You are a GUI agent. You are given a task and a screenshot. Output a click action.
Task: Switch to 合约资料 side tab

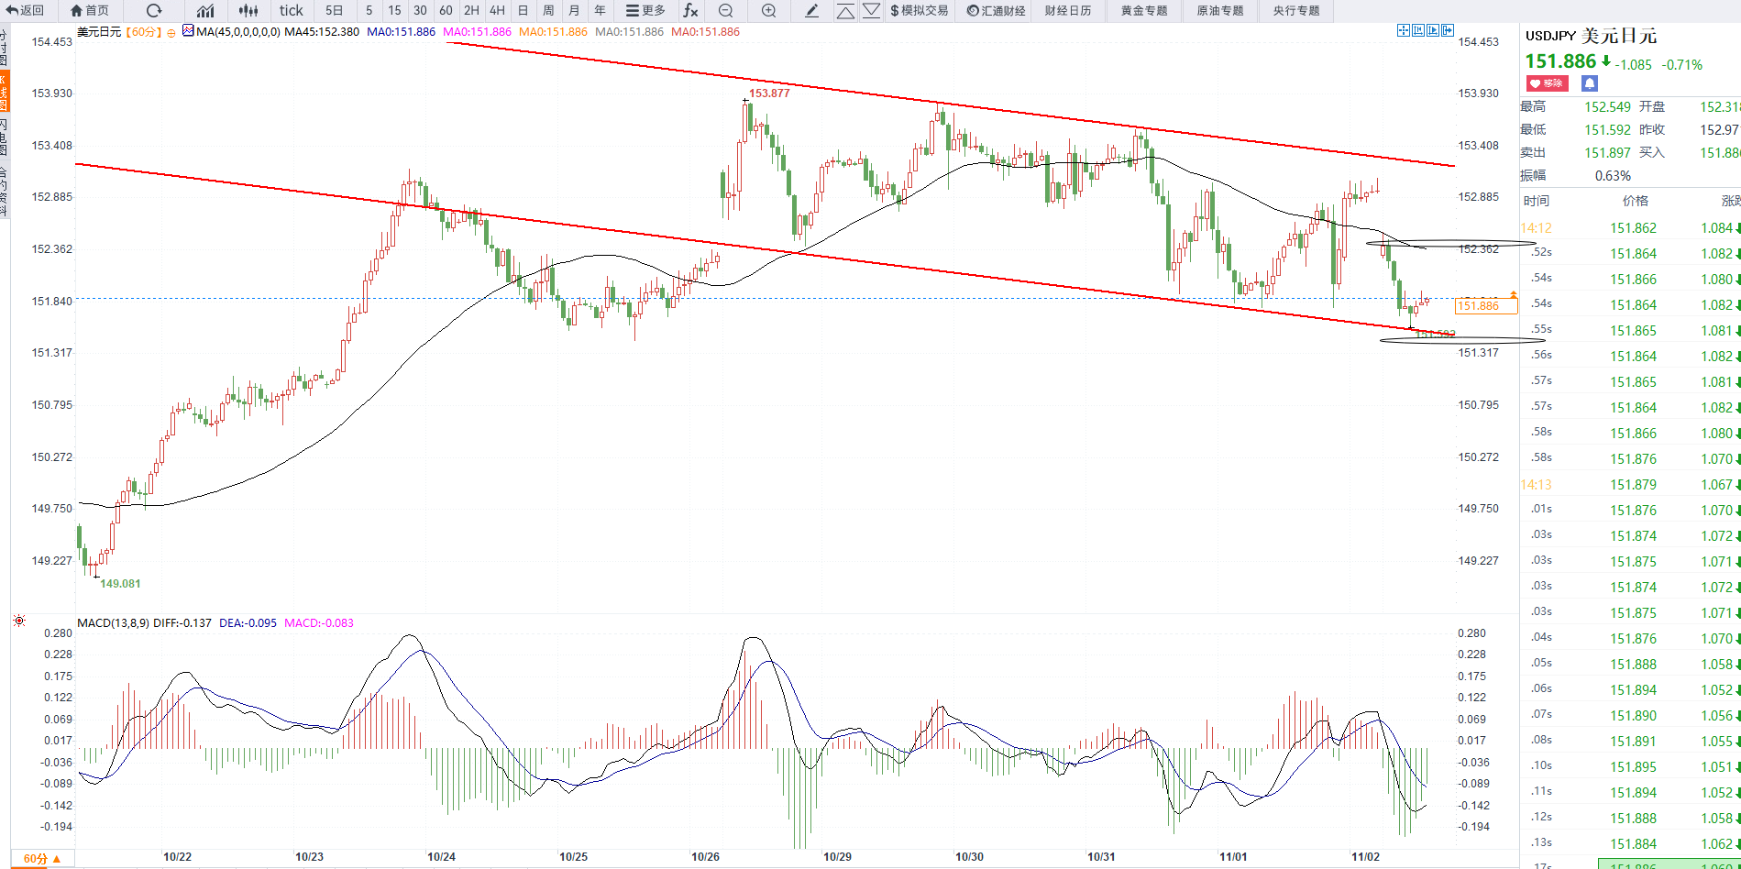4,190
